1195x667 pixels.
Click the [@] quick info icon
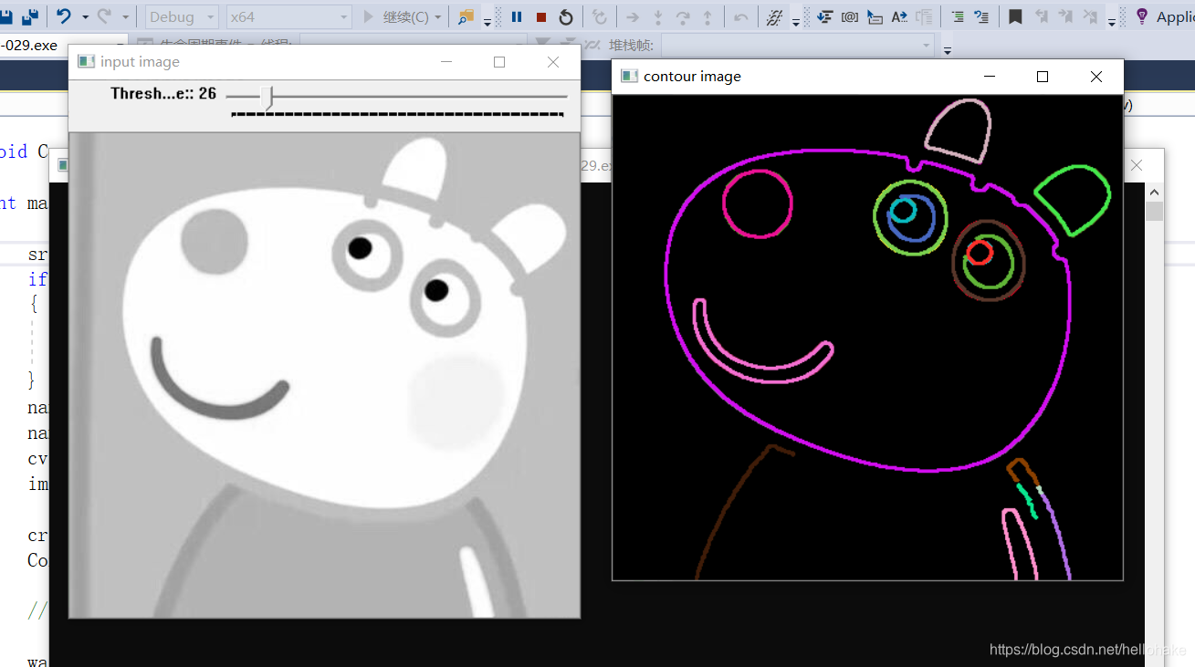(x=849, y=16)
